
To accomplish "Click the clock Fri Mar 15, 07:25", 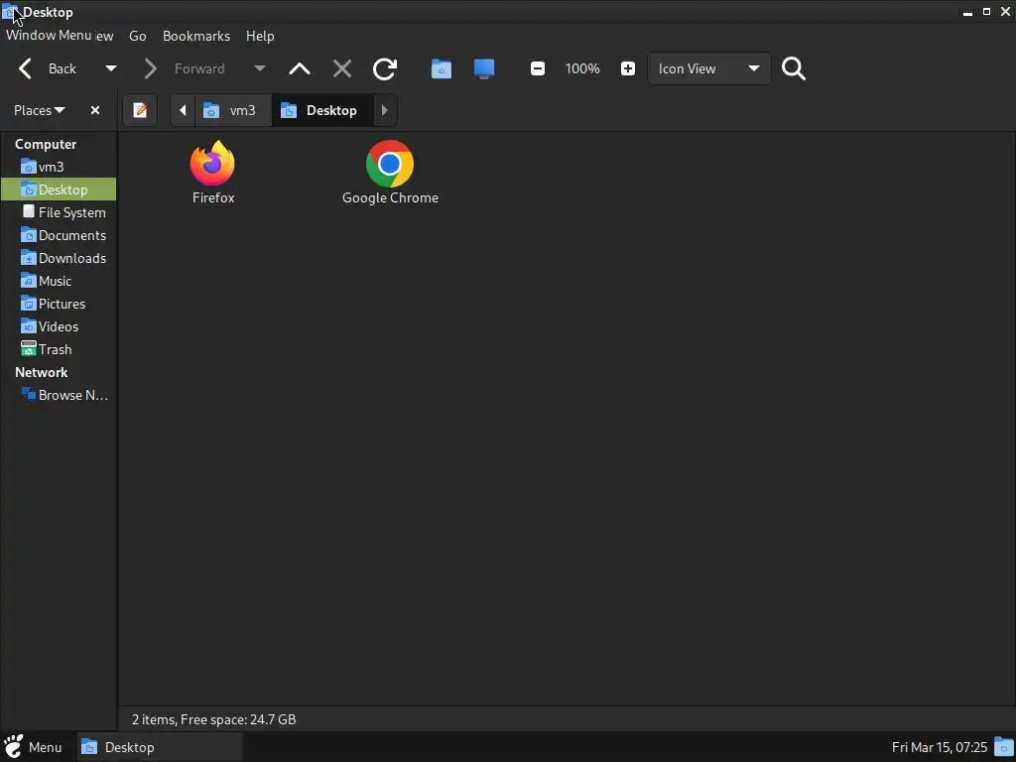I will 939,747.
